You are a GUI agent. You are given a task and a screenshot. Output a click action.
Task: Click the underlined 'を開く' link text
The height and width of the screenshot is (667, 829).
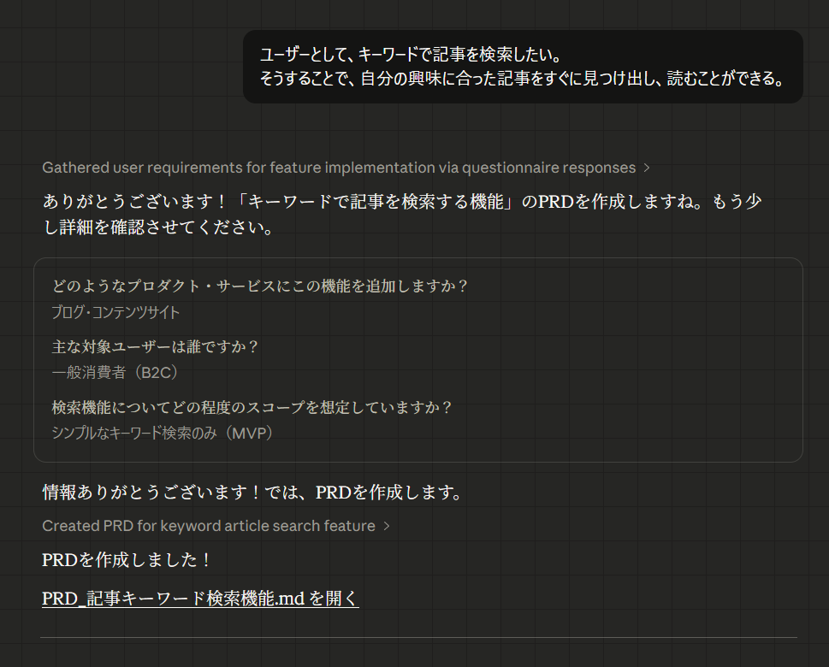[336, 598]
